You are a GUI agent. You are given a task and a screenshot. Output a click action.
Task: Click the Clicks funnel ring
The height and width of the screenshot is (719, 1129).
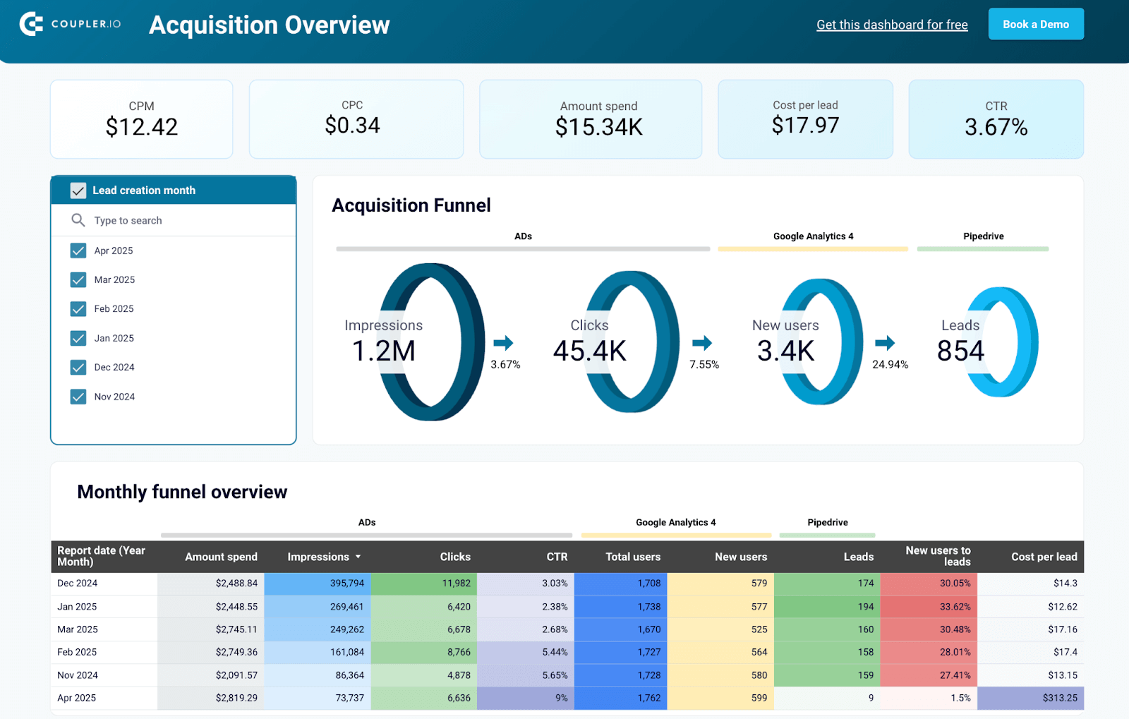click(x=632, y=342)
